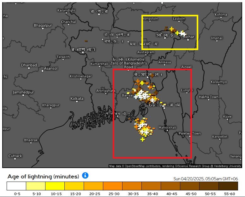Image resolution: width=245 pixels, height=197 pixels.
Task: Click the lone yellow plus below southern cluster
Action: coord(143,139)
